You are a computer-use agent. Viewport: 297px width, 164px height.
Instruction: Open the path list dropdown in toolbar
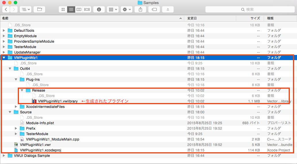coord(26,9)
